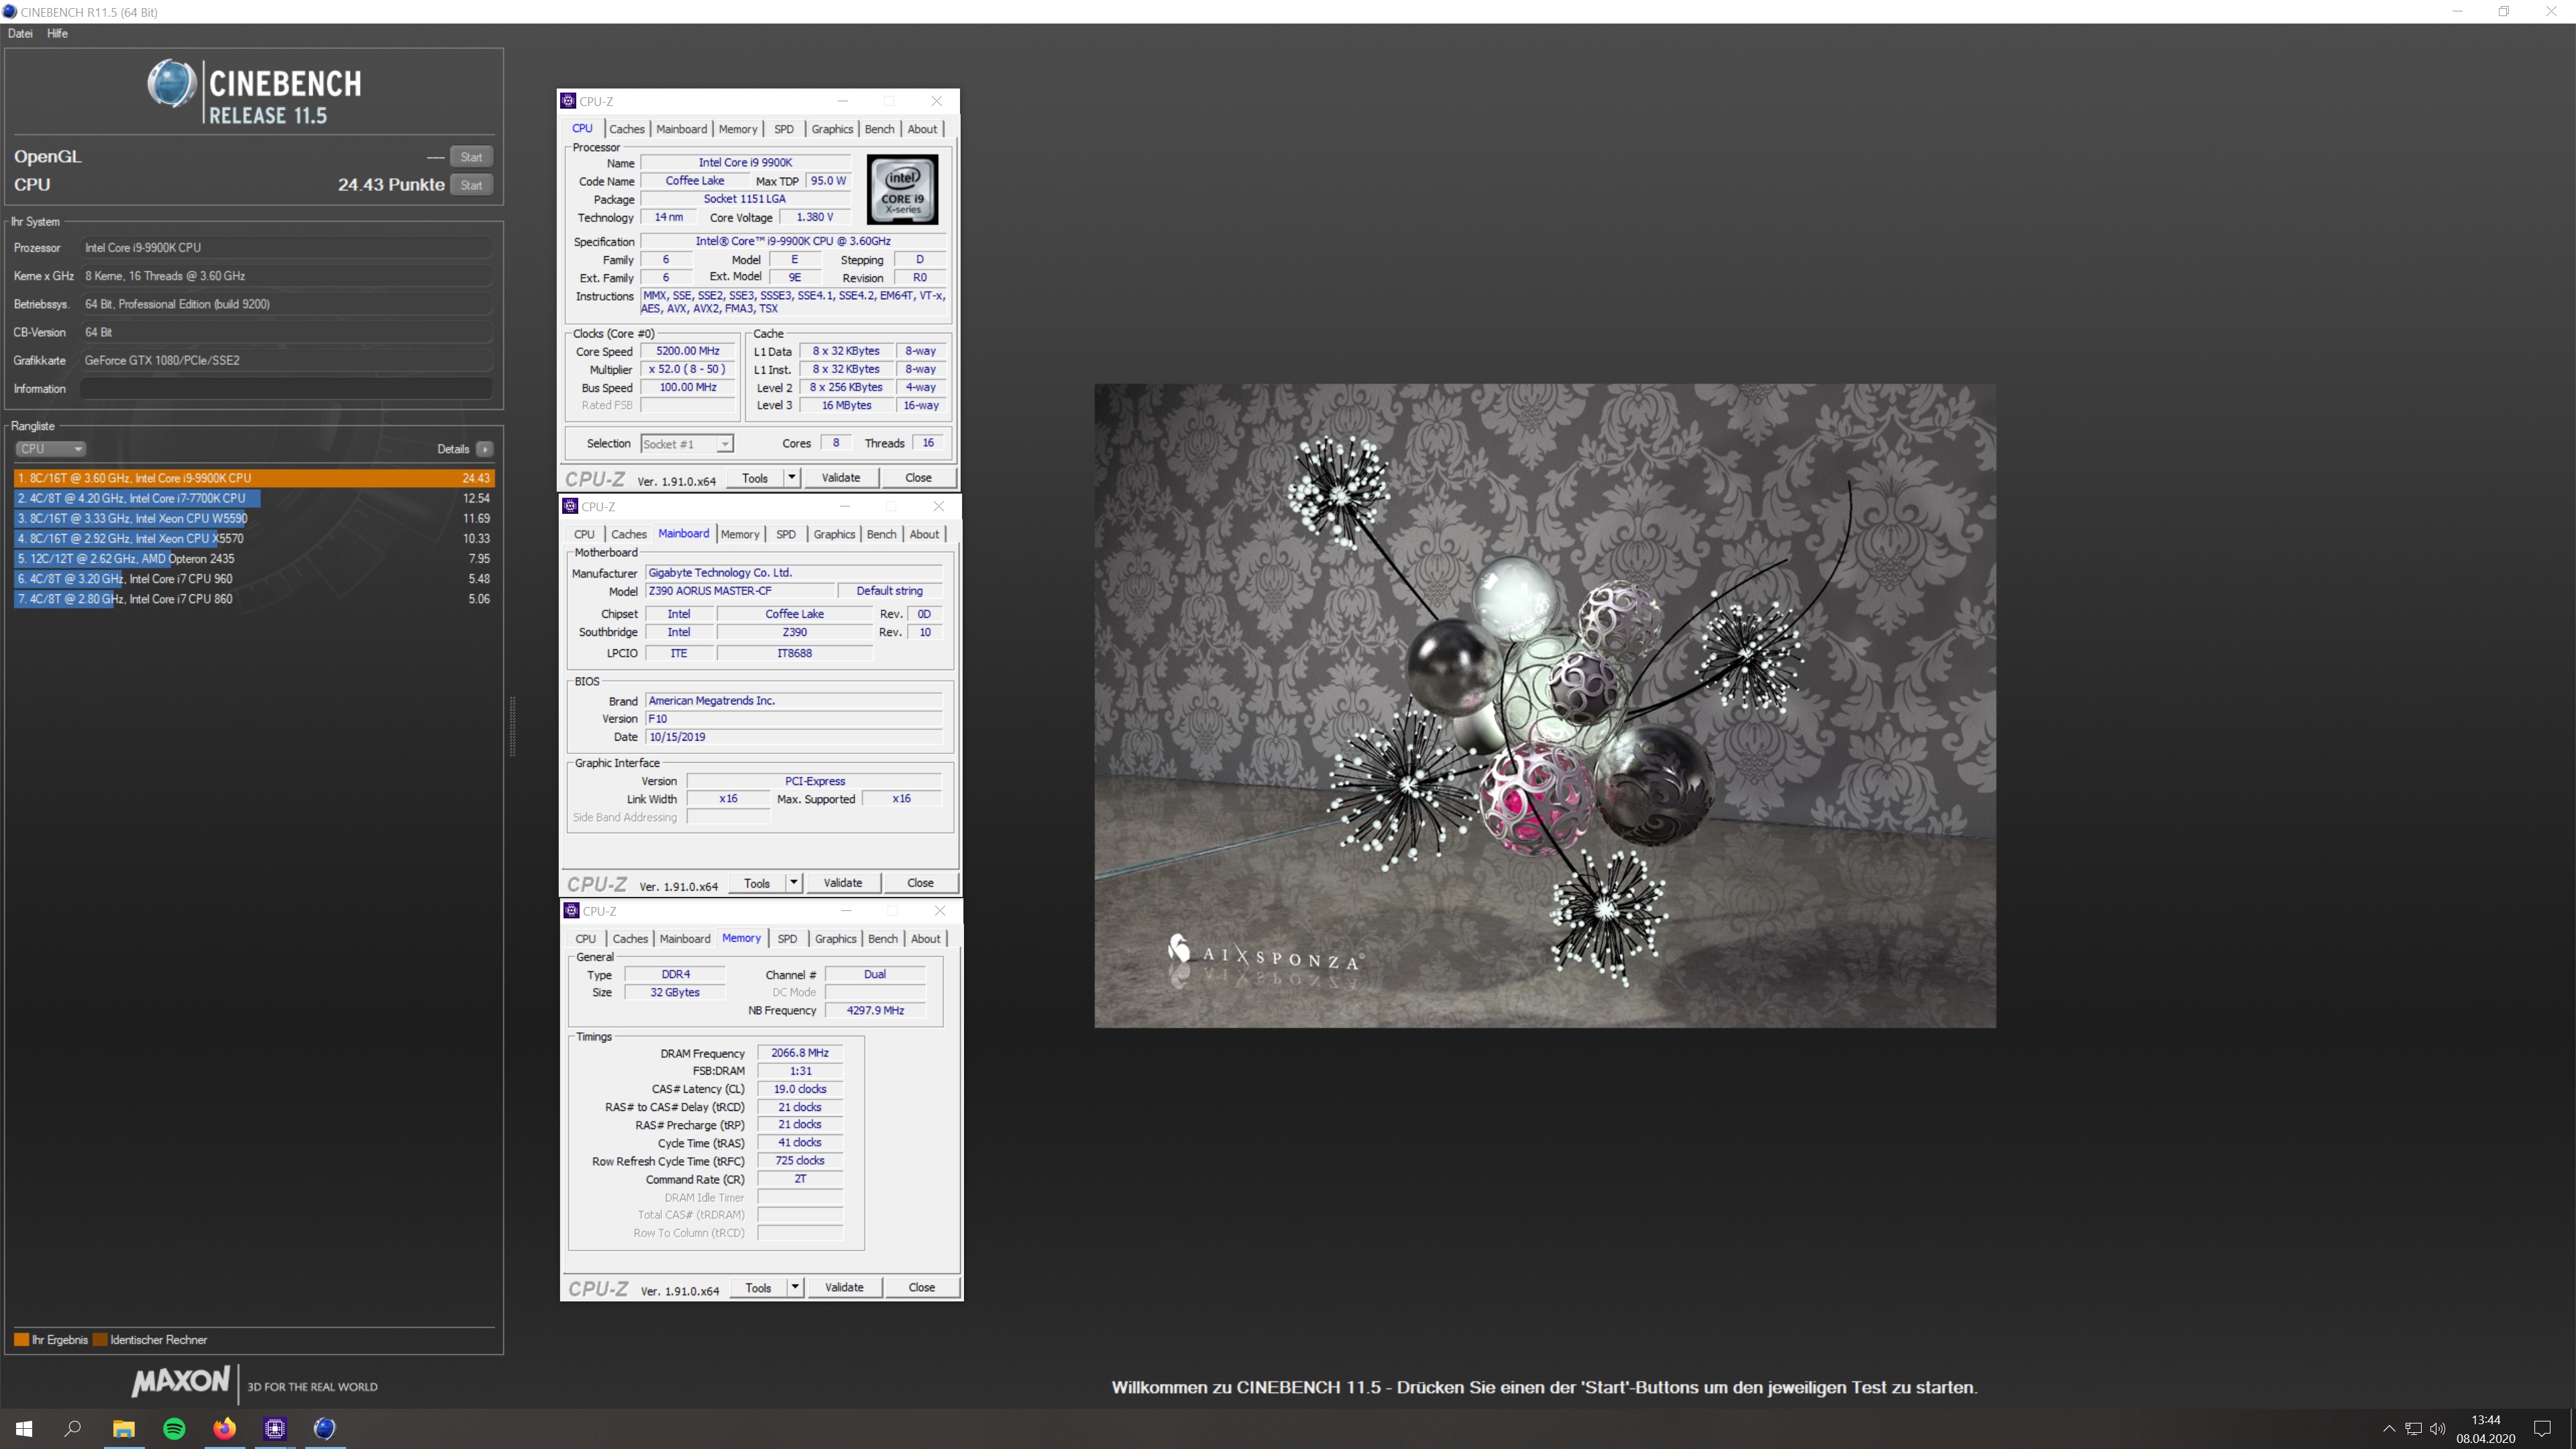The height and width of the screenshot is (1449, 2576).
Task: Open the Socket #1 selection dropdown
Action: pos(687,444)
